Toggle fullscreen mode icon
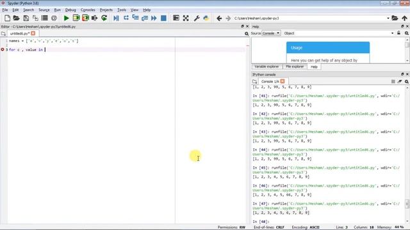 coord(186,18)
